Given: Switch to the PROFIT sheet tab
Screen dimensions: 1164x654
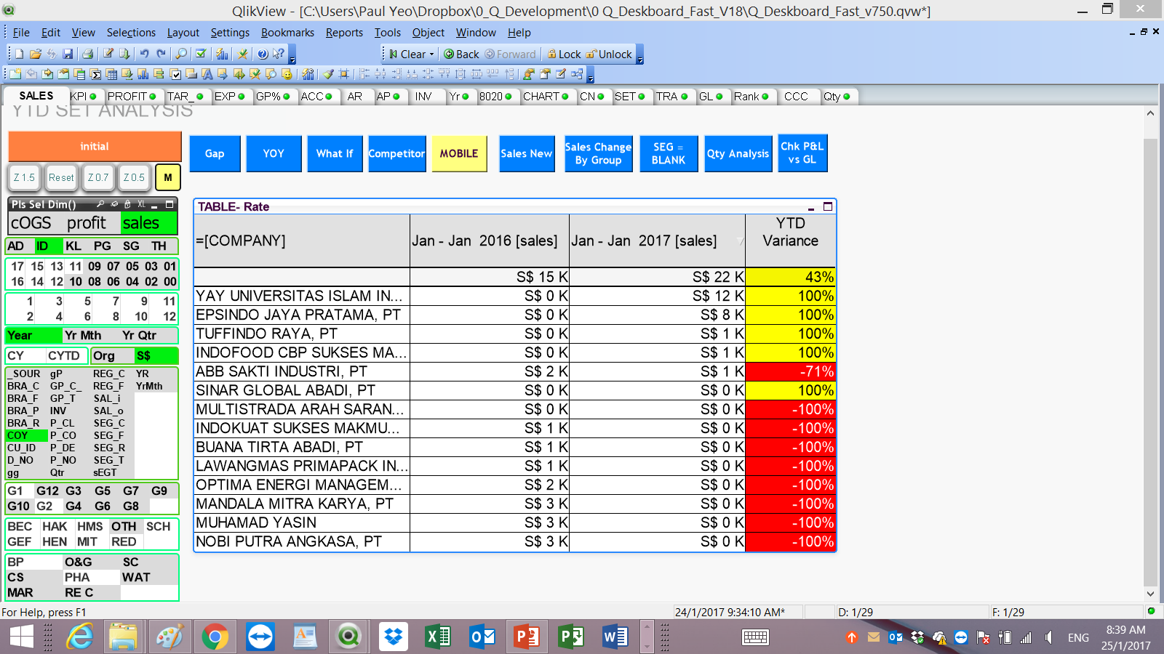Looking at the screenshot, I should 132,96.
